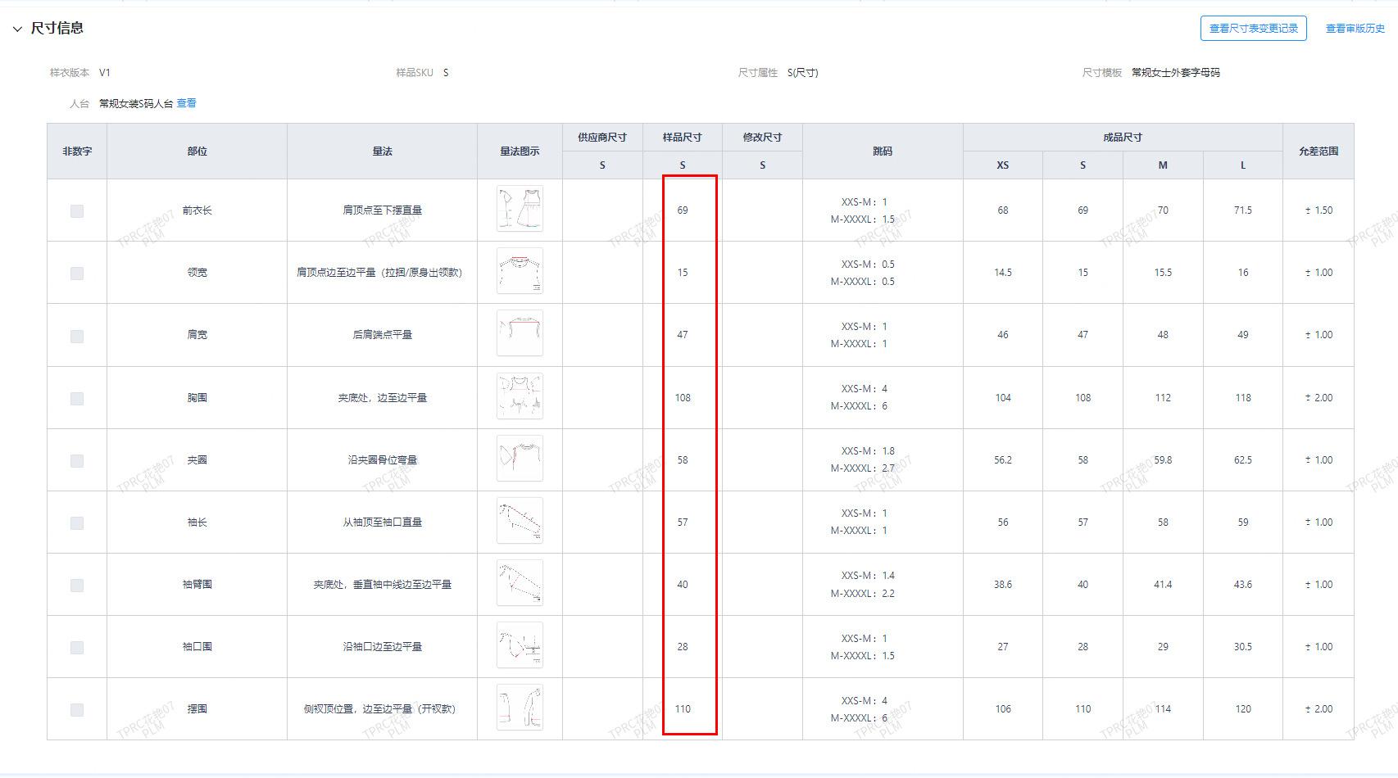Toggle 非数字 checkbox for 袖长 row
1398x778 pixels.
pos(77,523)
